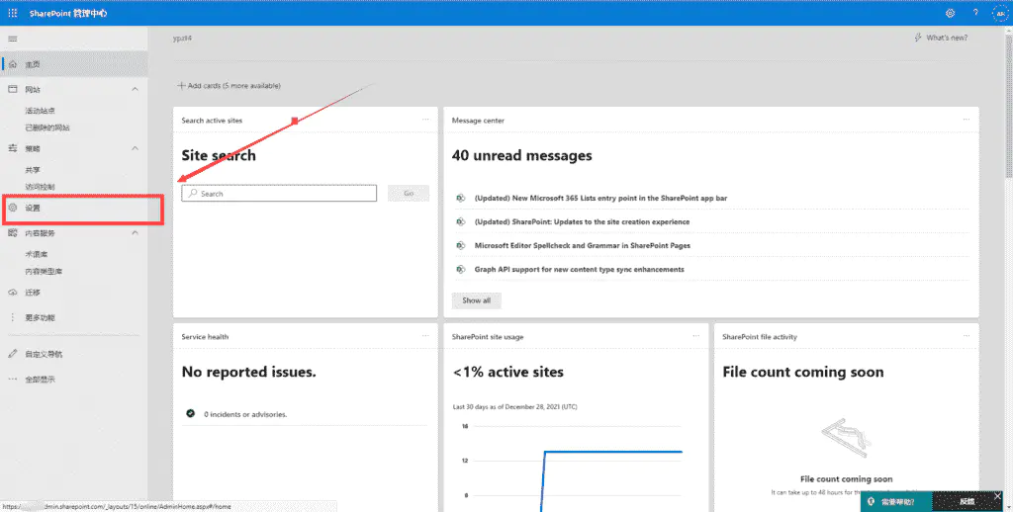Viewport: 1013px width, 512px height.
Task: Open 访问控制 under 策略
Action: pos(40,187)
